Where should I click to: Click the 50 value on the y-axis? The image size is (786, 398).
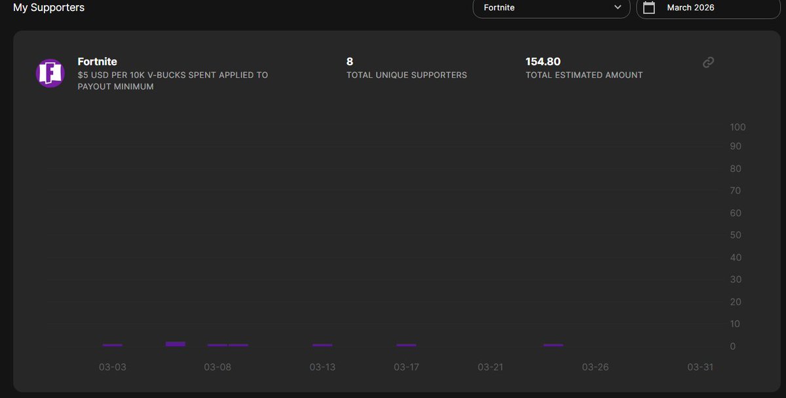pyautogui.click(x=736, y=235)
